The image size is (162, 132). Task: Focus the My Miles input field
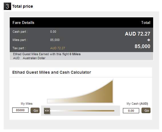(x=20, y=110)
